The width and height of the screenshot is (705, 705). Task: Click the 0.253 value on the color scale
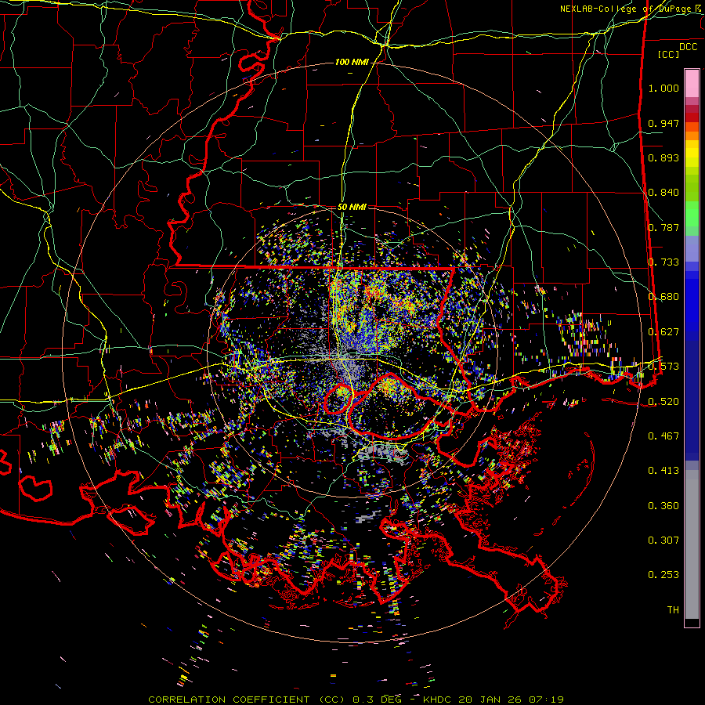tap(663, 575)
